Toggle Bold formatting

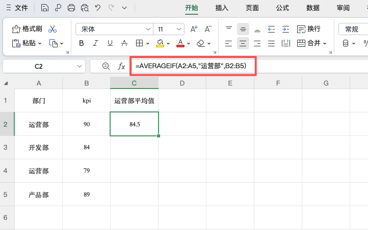pos(82,43)
